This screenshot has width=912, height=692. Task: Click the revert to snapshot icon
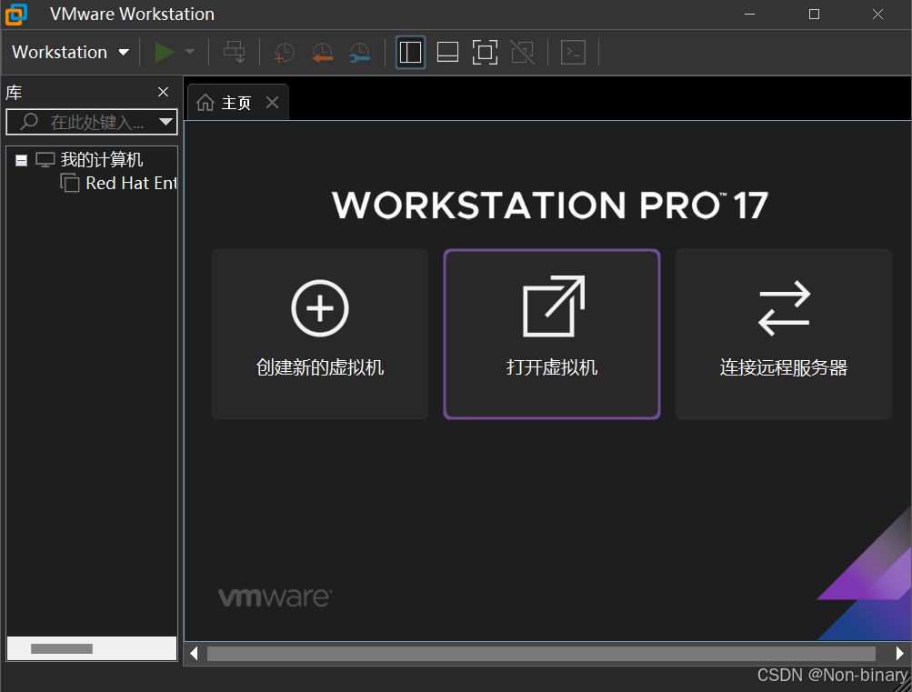click(322, 53)
